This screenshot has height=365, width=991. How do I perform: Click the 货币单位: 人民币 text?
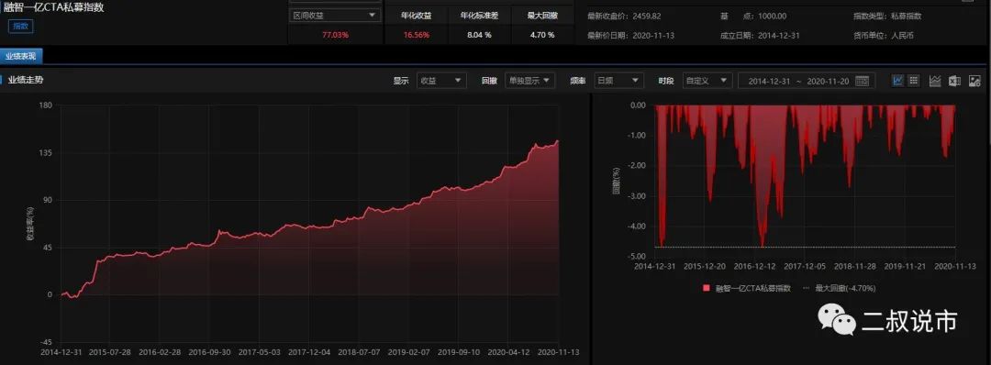[883, 36]
